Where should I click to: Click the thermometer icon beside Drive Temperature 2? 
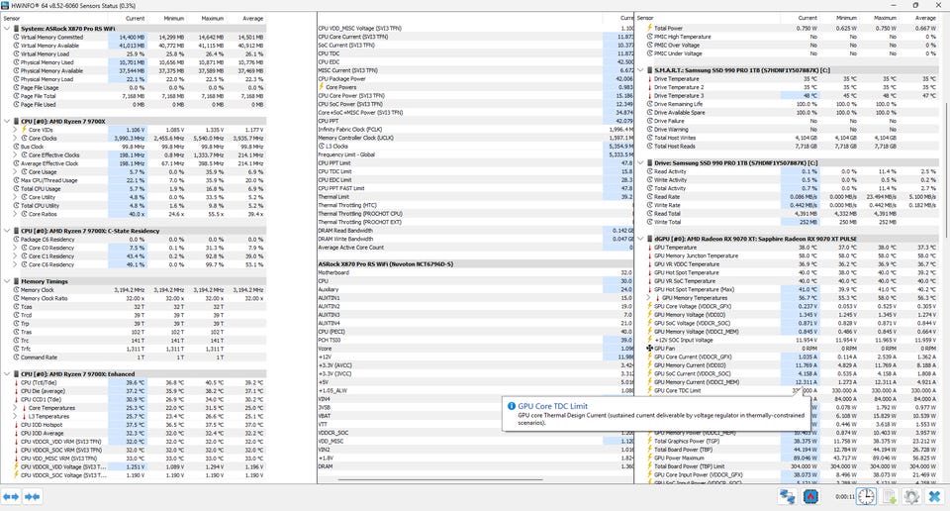[x=649, y=87]
